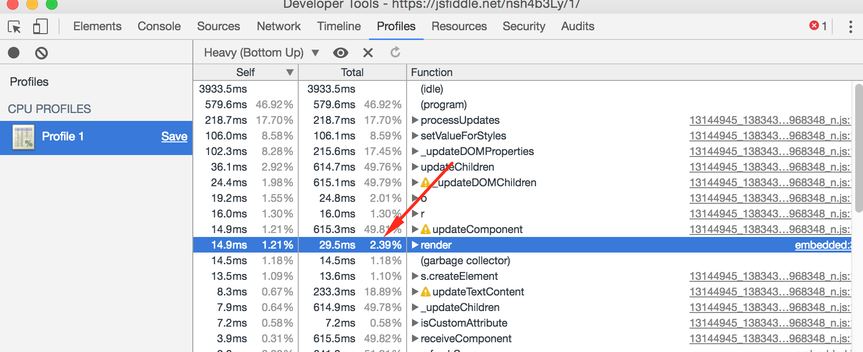Screen dimensions: 863x352
Task: Open the DevTools three-dot menu
Action: click(852, 27)
